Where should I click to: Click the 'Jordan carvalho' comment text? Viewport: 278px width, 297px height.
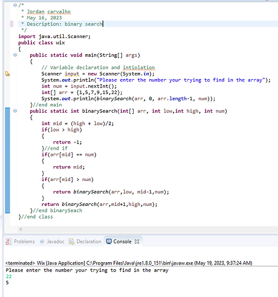pyautogui.click(x=49, y=12)
